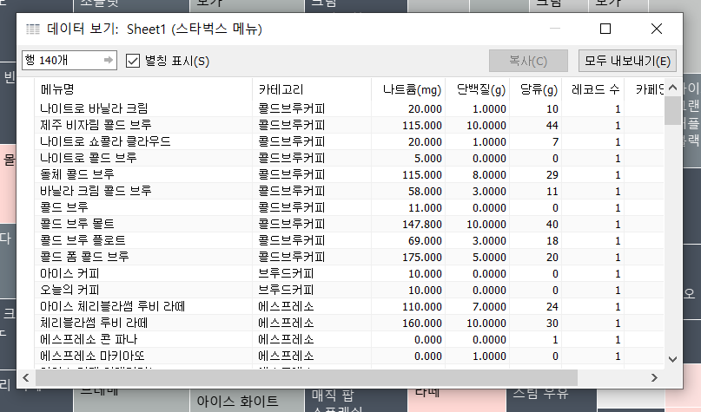Select the 카테고리 column header

point(312,89)
